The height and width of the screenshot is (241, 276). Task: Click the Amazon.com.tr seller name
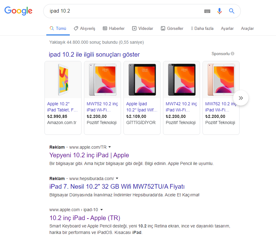click(x=62, y=123)
